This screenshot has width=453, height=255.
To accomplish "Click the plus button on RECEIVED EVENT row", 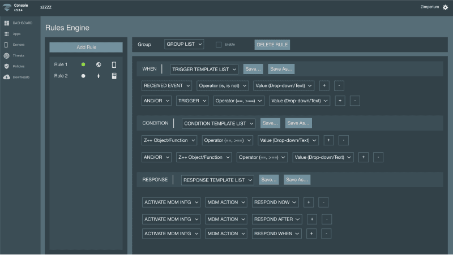I will click(324, 85).
